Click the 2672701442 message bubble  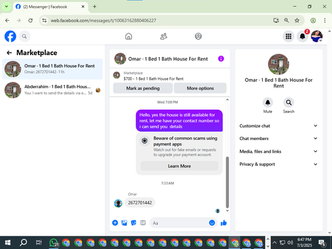pos(140,203)
